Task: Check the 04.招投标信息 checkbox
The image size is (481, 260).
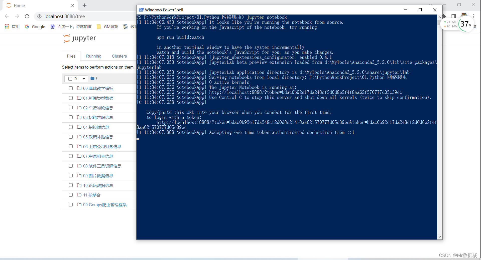Action: tap(71, 127)
